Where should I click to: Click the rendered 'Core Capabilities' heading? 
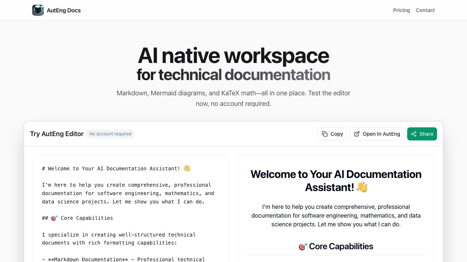click(x=336, y=246)
